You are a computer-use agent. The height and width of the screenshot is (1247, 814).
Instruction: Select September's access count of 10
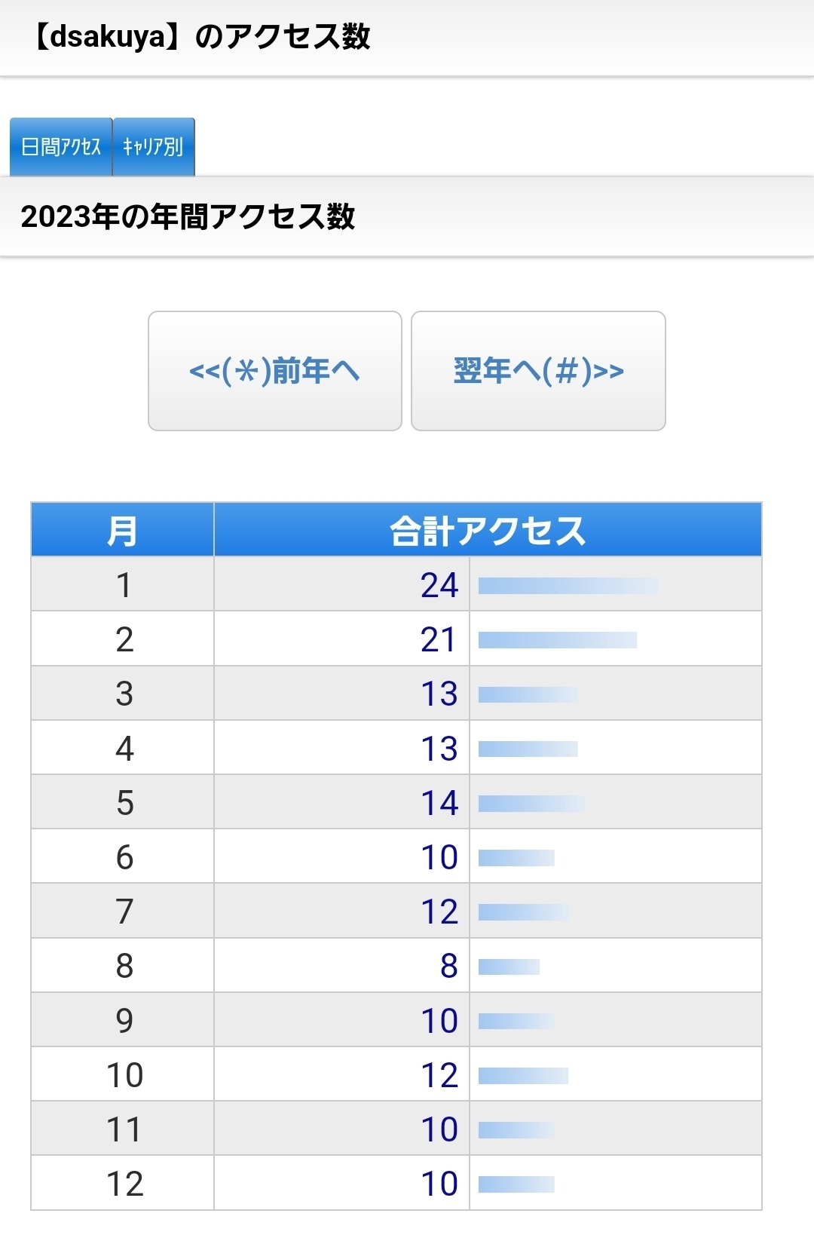point(439,1021)
